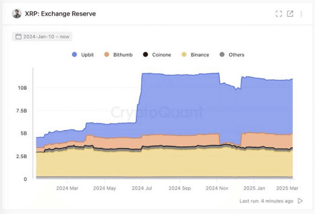Click the 2025 Jan x-axis label
The image size is (315, 214).
coord(254,188)
